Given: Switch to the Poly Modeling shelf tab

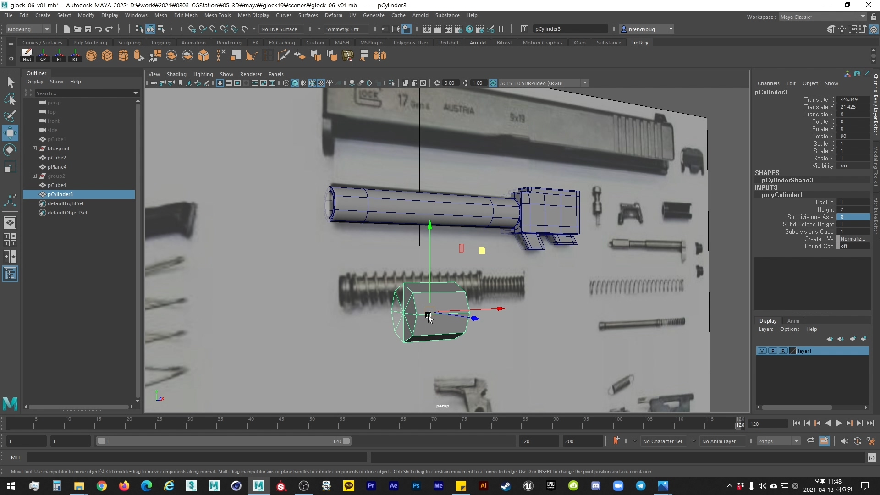Looking at the screenshot, I should point(90,43).
